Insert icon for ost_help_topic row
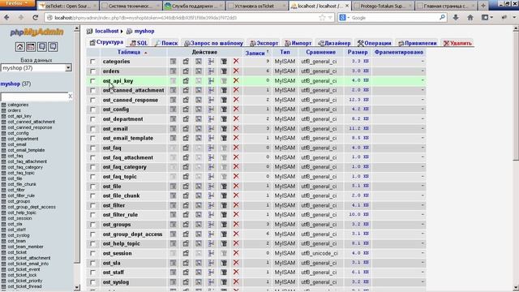Viewport: 519px width, 292px height. (x=211, y=243)
